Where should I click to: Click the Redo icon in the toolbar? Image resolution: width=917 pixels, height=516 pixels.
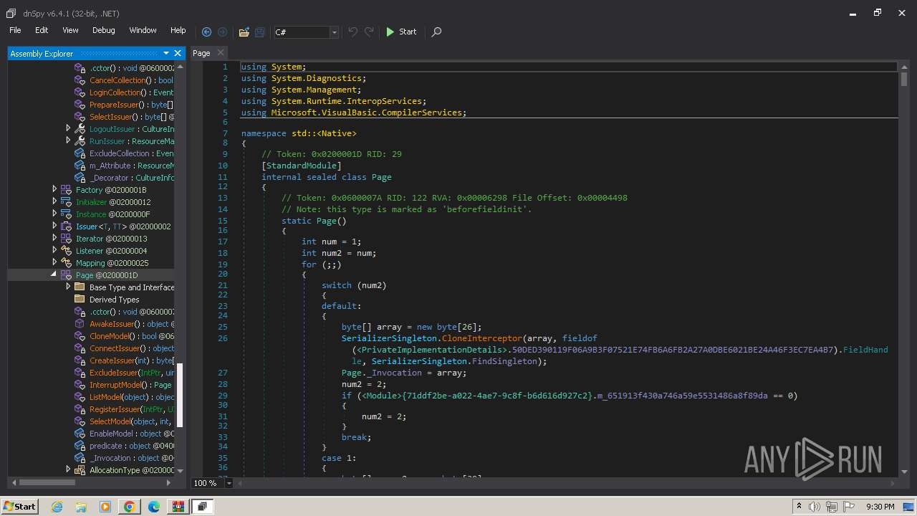369,32
